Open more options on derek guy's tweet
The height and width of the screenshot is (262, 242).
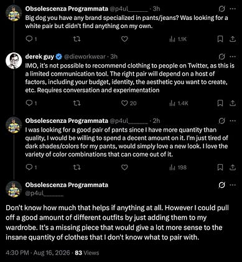(x=233, y=57)
